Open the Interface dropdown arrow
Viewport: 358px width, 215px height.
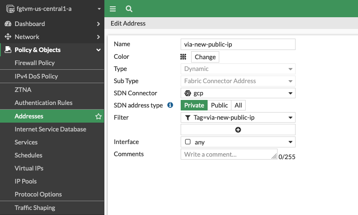click(290, 142)
